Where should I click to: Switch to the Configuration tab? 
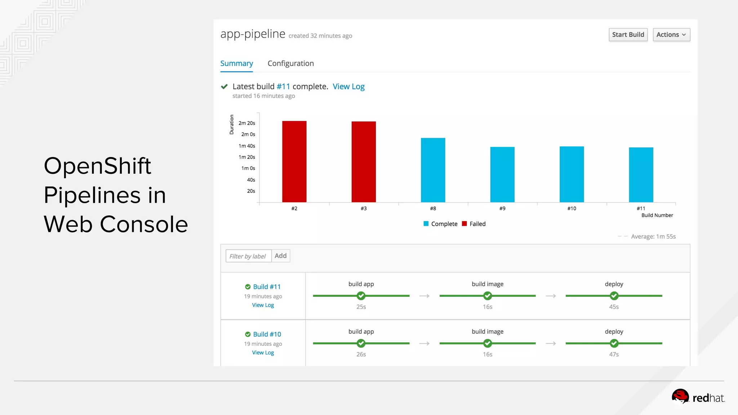click(290, 63)
